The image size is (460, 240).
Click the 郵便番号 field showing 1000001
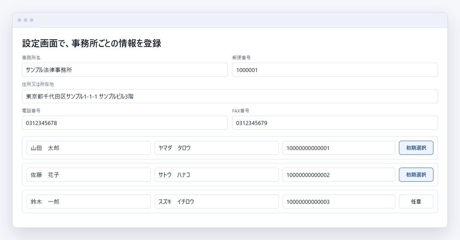tap(335, 70)
